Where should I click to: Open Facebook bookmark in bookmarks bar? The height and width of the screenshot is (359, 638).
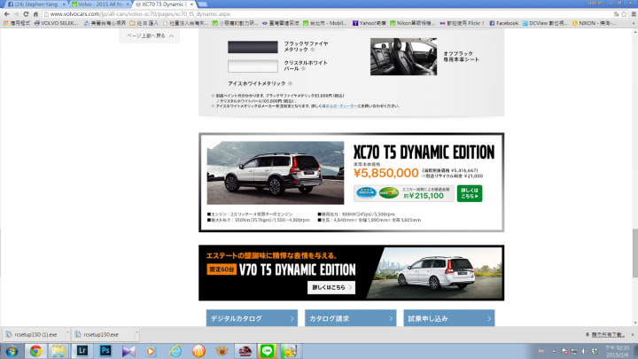coord(503,23)
